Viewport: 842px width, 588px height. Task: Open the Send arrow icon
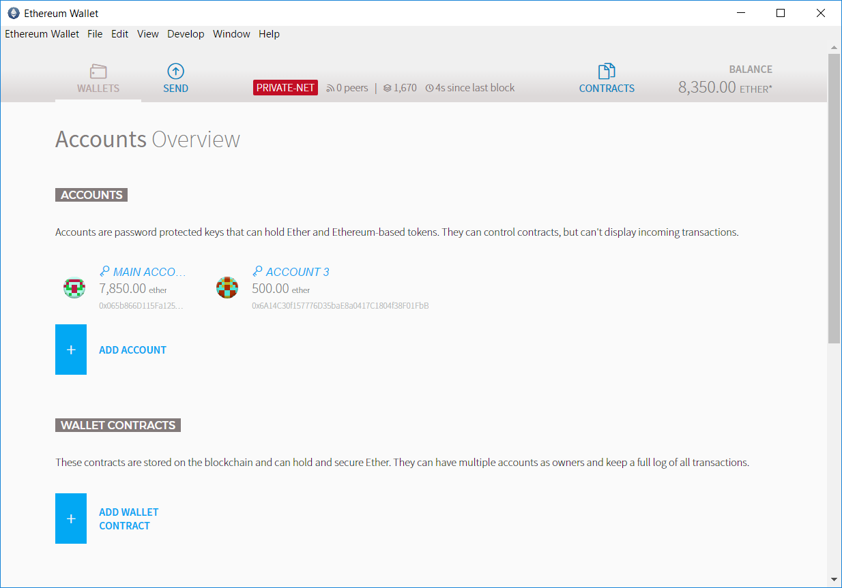coord(175,71)
